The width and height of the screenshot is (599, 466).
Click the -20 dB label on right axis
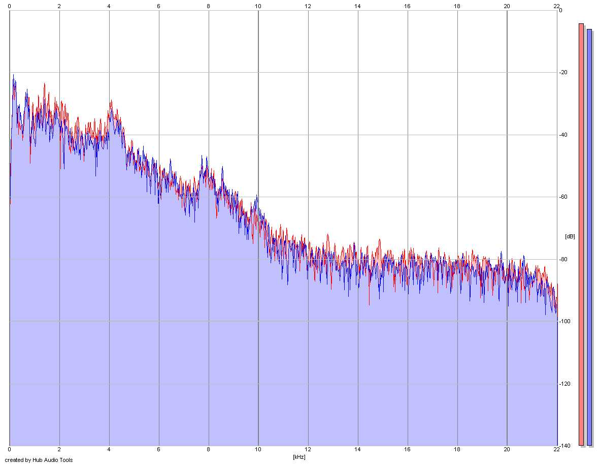563,72
